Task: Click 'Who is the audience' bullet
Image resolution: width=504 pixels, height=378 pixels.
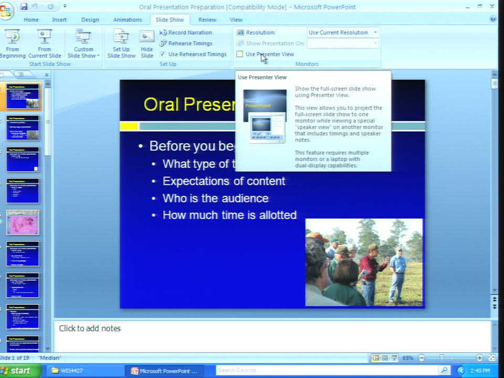Action: click(x=215, y=198)
